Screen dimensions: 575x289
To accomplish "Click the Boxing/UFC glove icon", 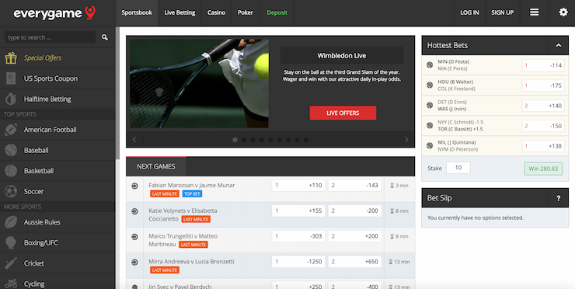I will (11, 242).
